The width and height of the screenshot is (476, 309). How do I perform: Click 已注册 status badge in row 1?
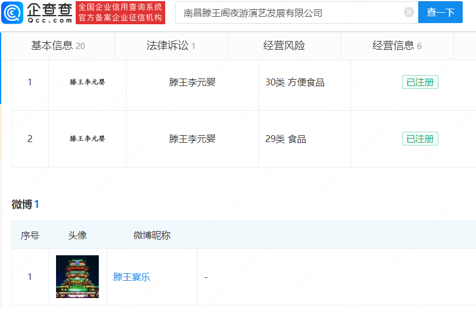click(x=420, y=82)
